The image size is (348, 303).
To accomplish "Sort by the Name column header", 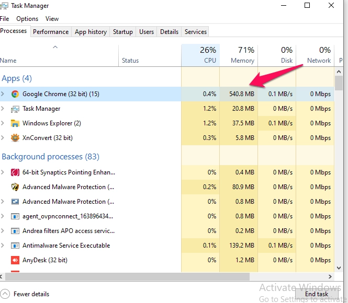I will 59,55.
